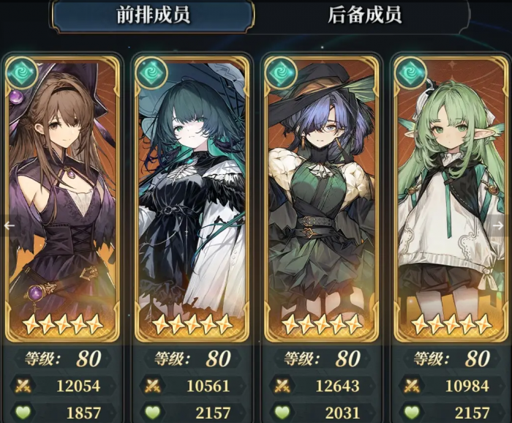Click green heart icon beside 2031

click(282, 413)
